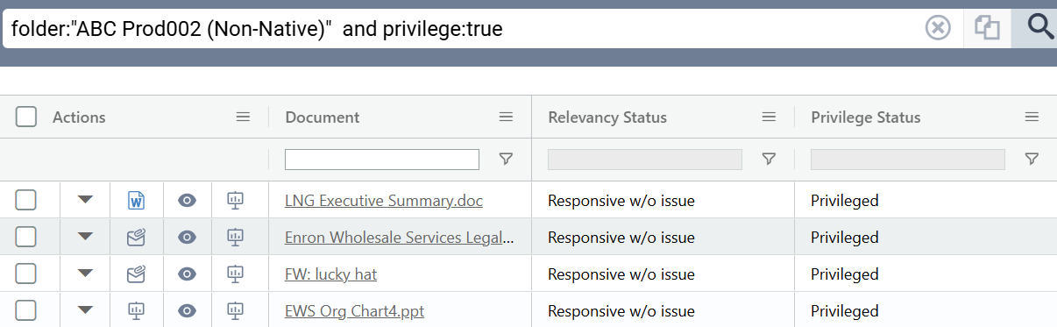1057x327 pixels.
Task: Click the viewer board icon for LNG Executive Summary.doc
Action: point(235,200)
